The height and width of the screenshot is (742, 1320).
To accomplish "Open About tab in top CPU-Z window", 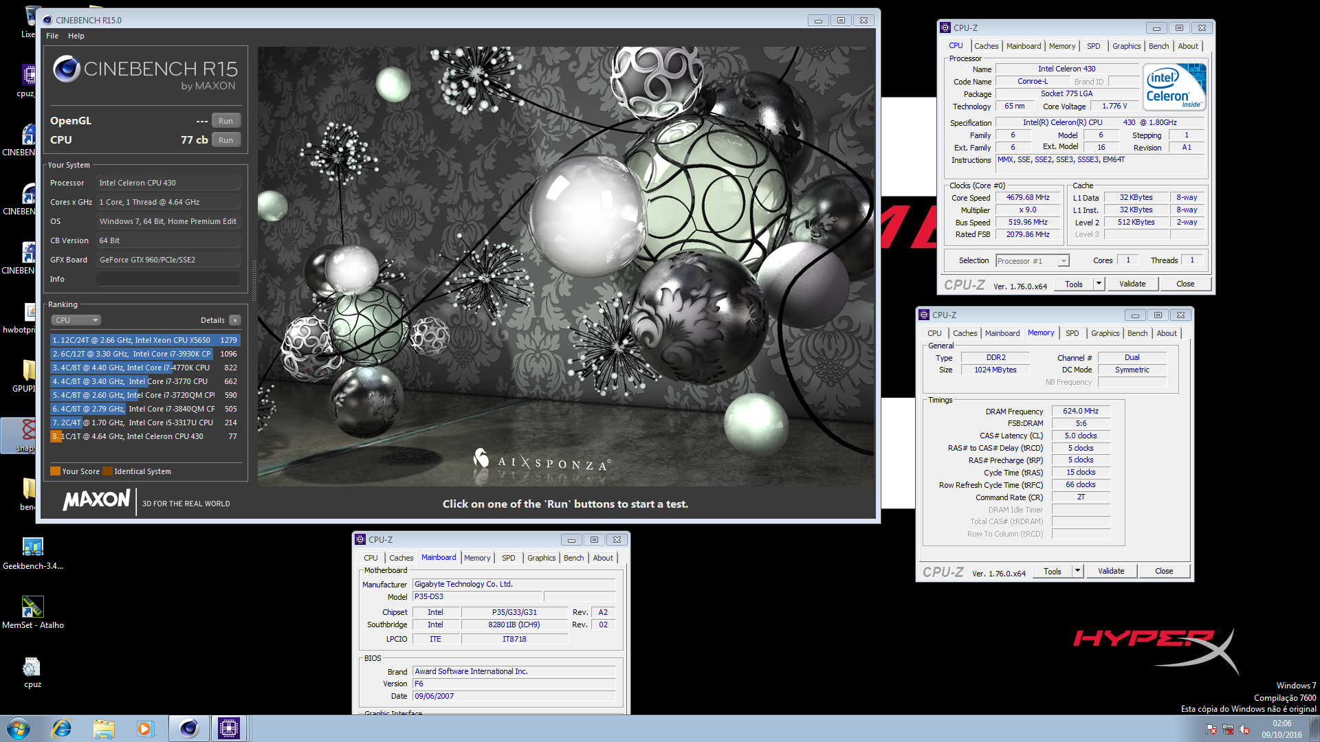I will pos(1187,46).
